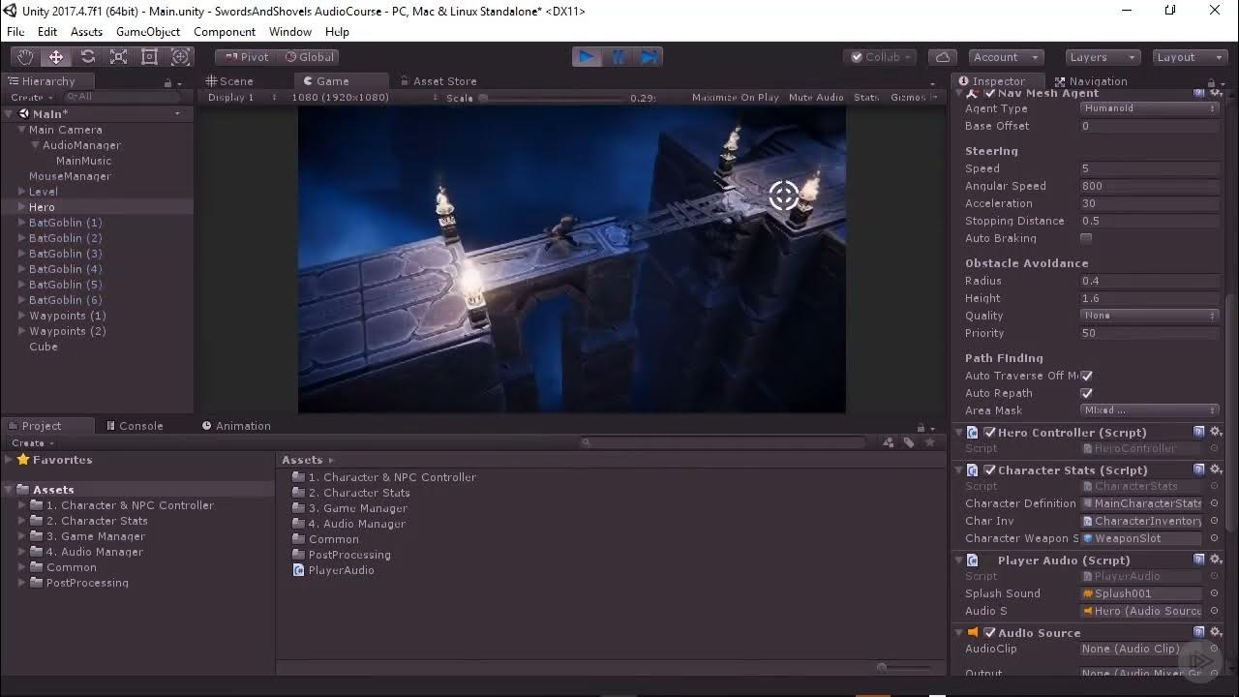The height and width of the screenshot is (697, 1239).
Task: Disable Hero Controller script component
Action: [x=989, y=433]
